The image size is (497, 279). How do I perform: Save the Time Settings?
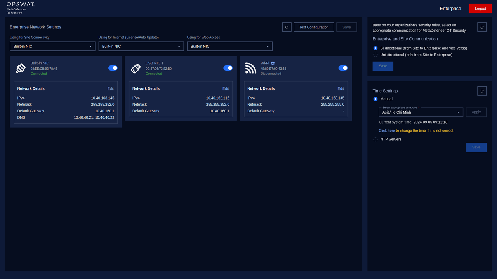pos(476,147)
